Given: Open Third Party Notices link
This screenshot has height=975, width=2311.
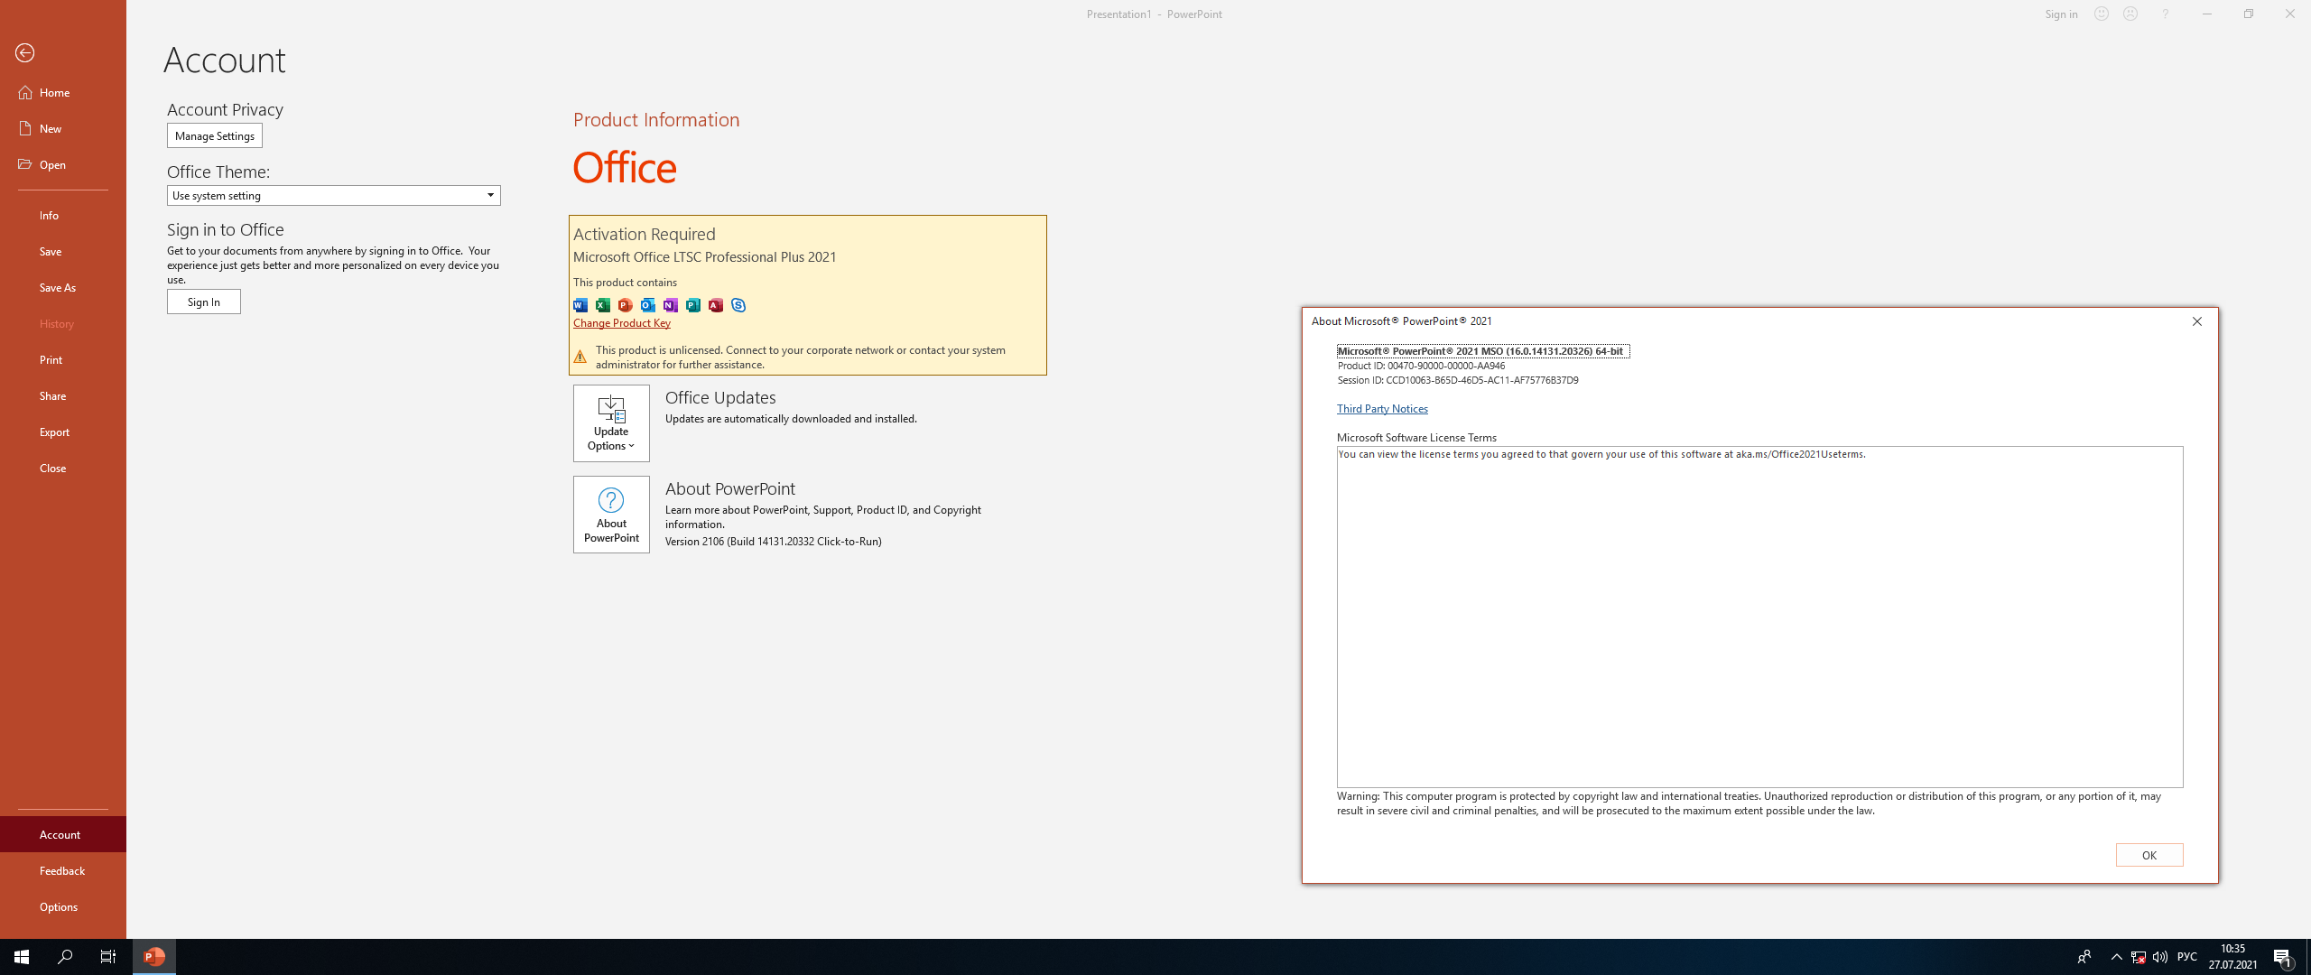Looking at the screenshot, I should point(1382,409).
